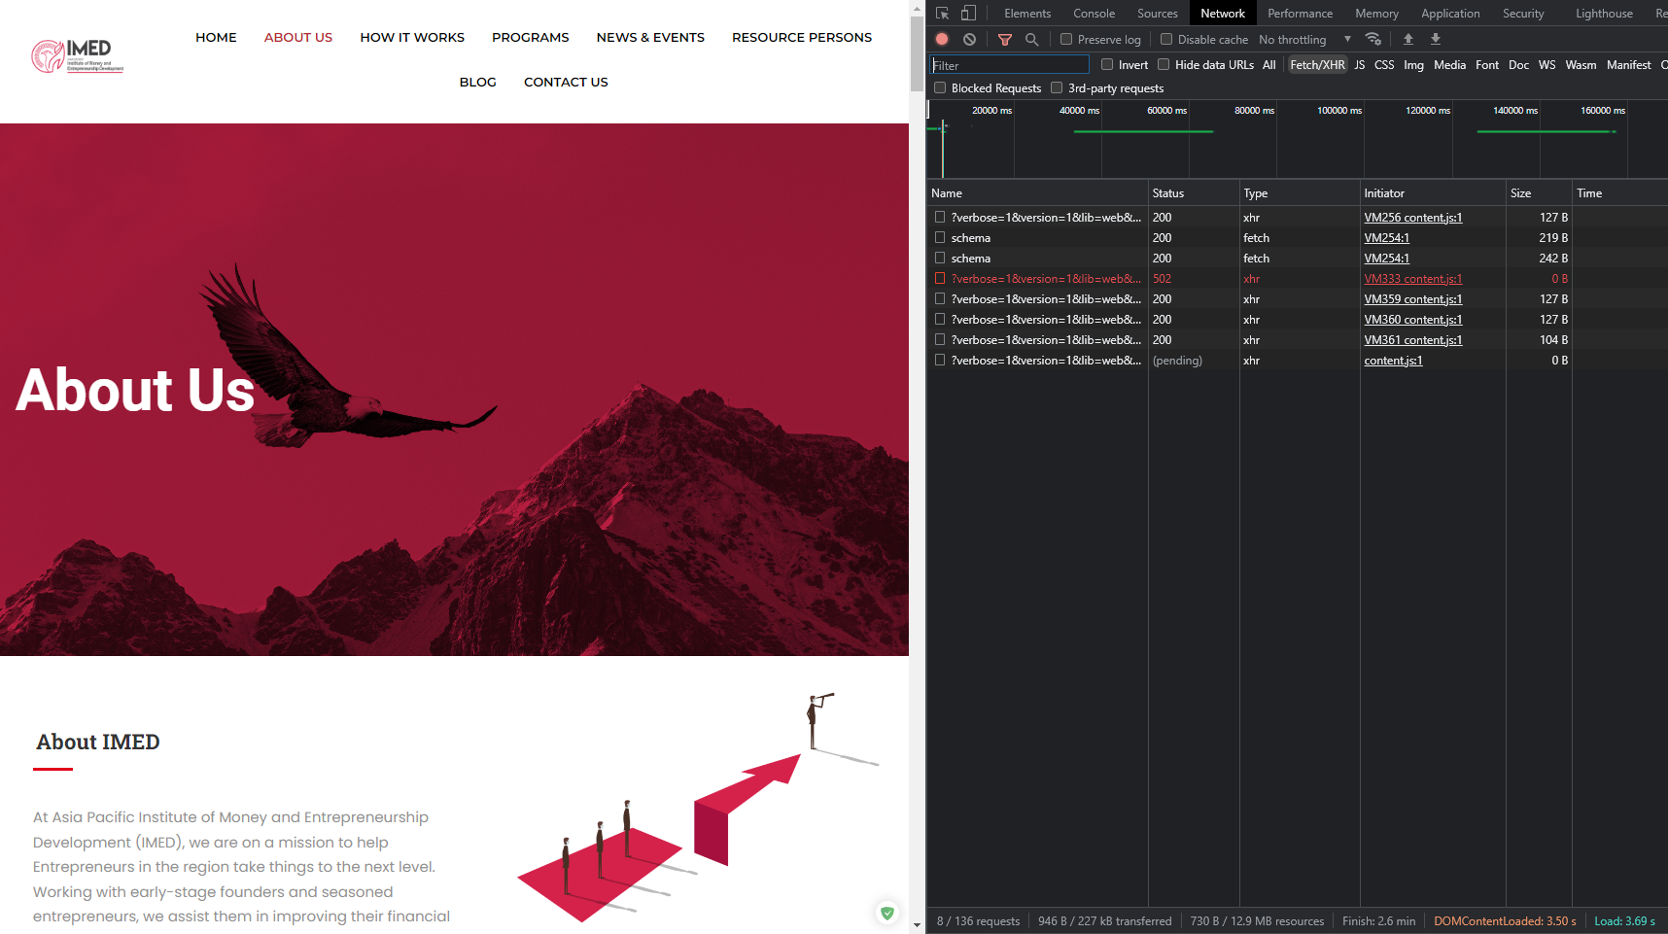Open the Console tab
Screen dimensions: 1668x934
[1094, 14]
